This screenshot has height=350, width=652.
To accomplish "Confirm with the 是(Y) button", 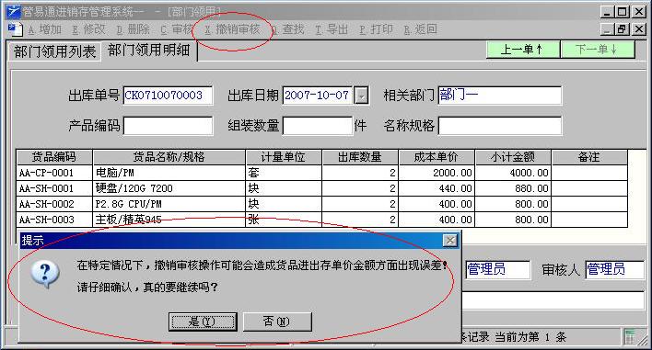I will click(203, 322).
